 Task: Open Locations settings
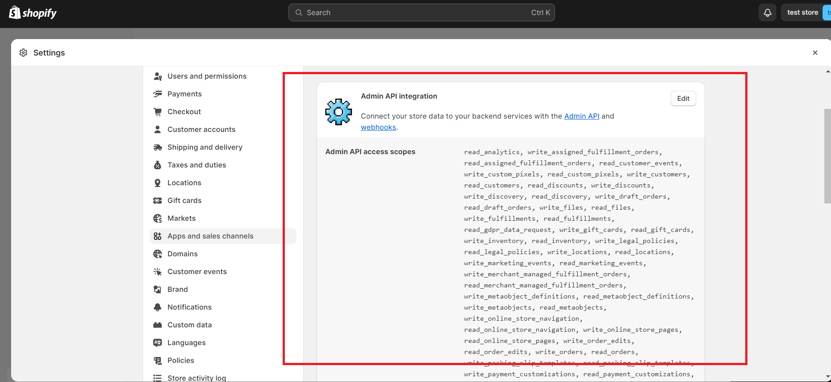point(223,183)
